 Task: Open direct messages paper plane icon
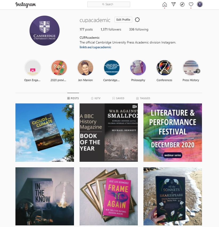click(x=173, y=4)
